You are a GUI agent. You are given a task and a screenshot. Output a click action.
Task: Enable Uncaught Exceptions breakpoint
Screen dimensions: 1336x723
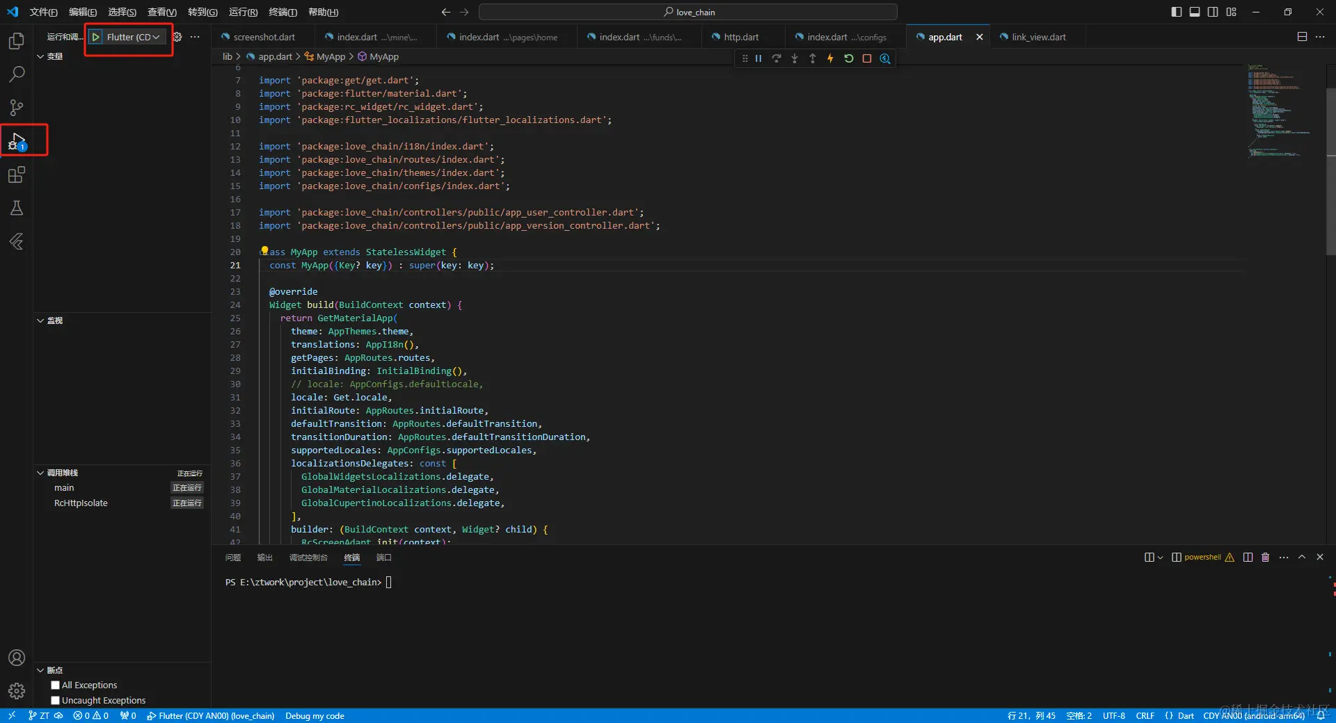tap(56, 701)
